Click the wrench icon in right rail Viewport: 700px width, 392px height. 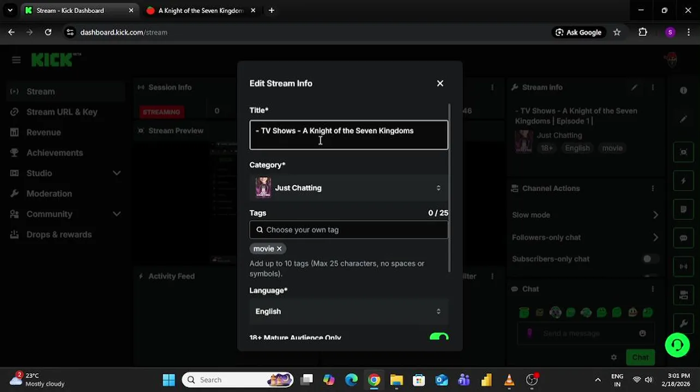pos(684,324)
